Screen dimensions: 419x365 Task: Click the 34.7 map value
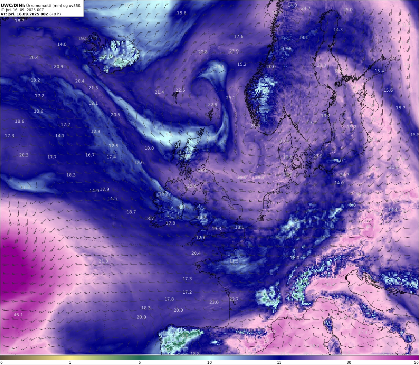[x=345, y=175]
